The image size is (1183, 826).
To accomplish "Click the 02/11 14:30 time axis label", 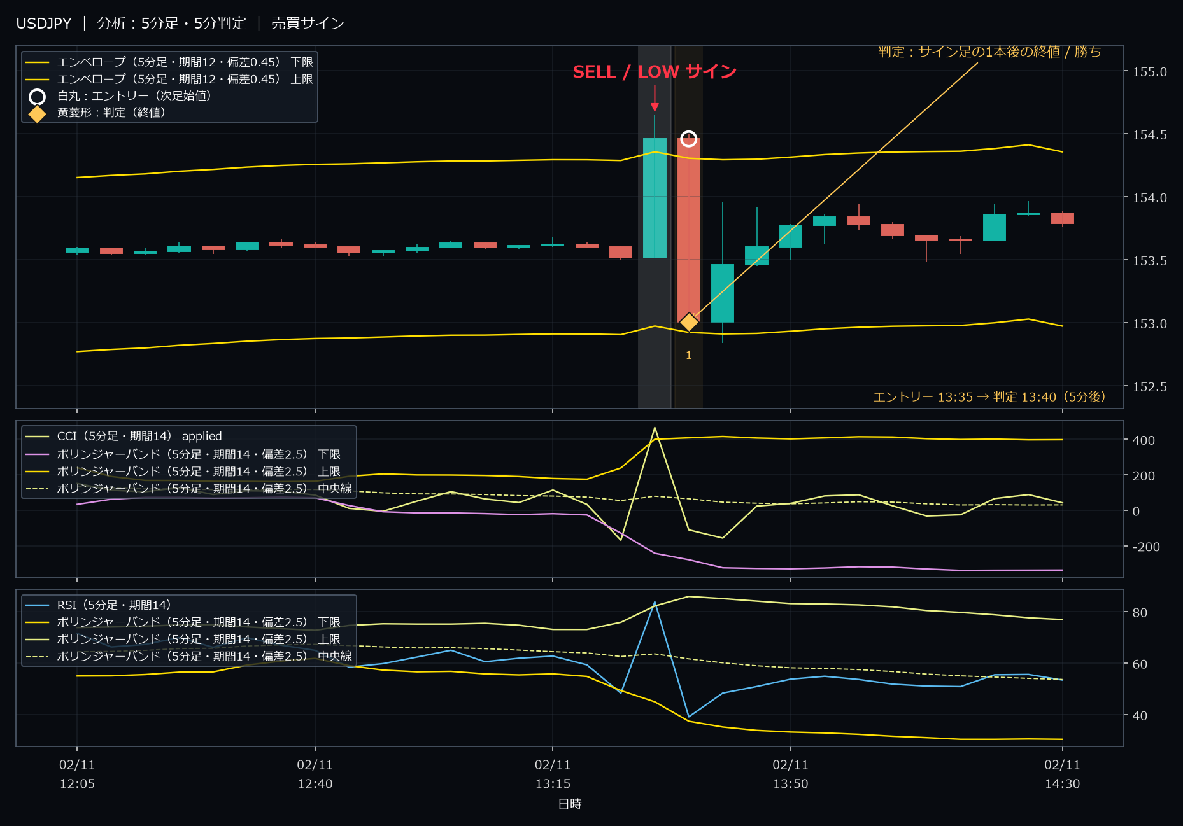I will coord(1063,774).
